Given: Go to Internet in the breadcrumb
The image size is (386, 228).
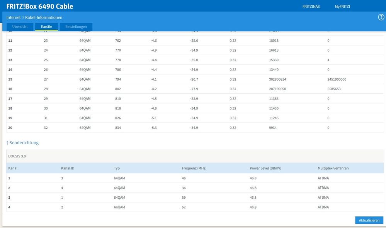Looking at the screenshot, I should pyautogui.click(x=14, y=17).
